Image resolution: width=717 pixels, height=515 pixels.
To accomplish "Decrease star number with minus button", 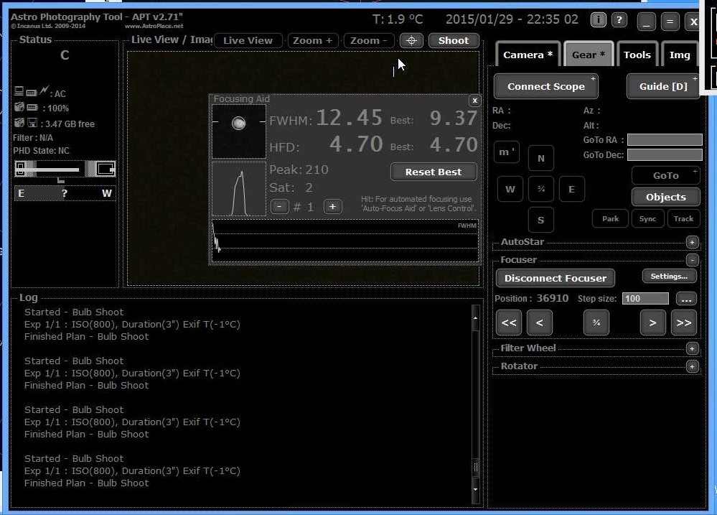I will 279,206.
